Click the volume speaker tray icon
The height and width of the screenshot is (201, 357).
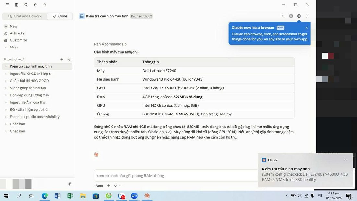coord(300,196)
